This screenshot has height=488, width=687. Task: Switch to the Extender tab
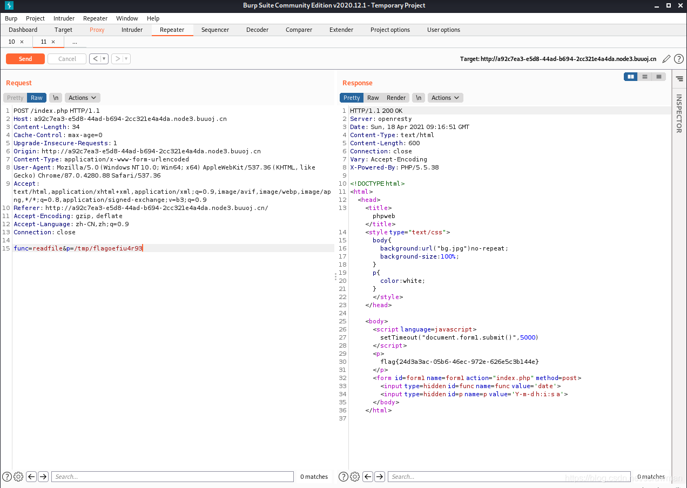[341, 30]
